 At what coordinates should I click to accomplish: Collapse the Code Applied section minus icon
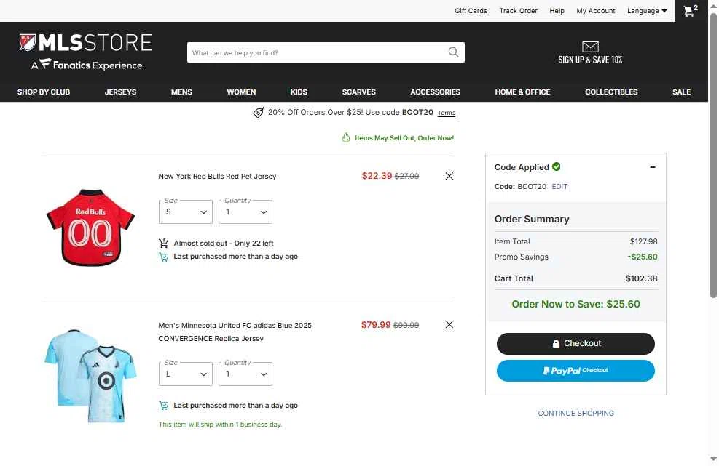tap(653, 167)
